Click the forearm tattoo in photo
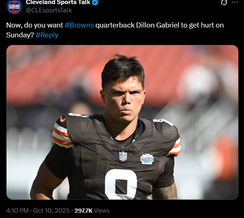This screenshot has width=244, height=218. 165,192
